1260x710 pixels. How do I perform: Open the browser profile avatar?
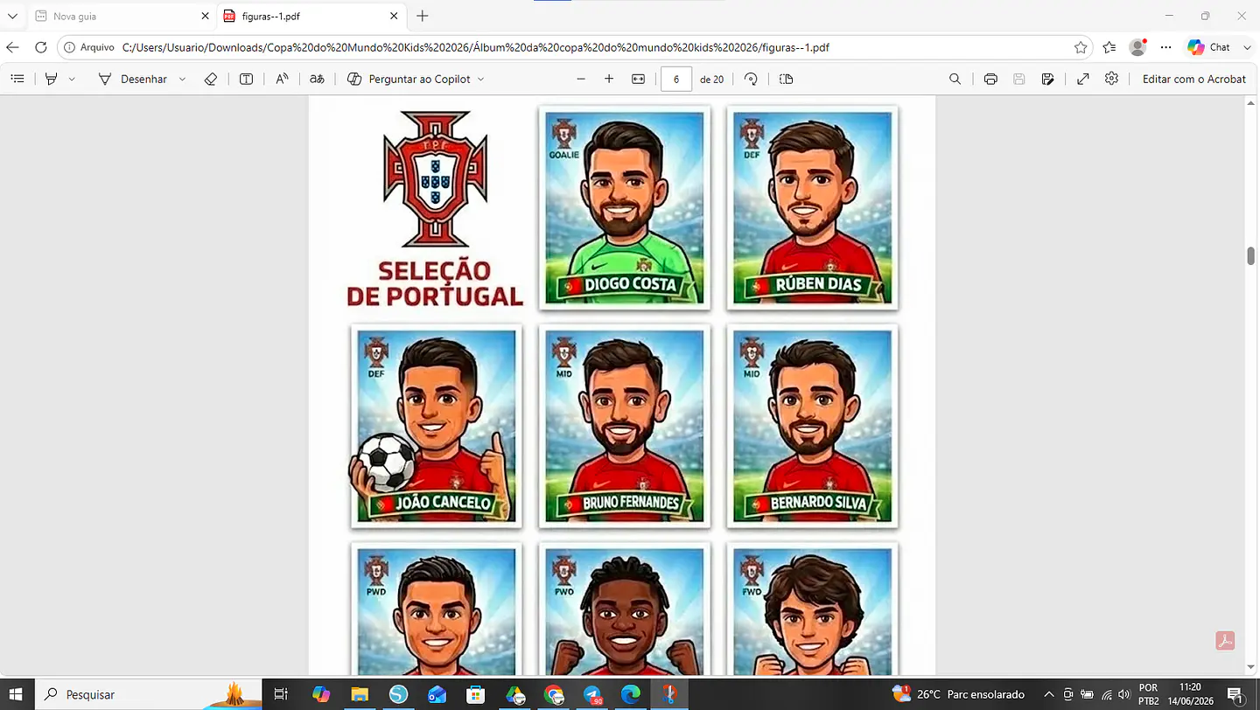pyautogui.click(x=1137, y=47)
